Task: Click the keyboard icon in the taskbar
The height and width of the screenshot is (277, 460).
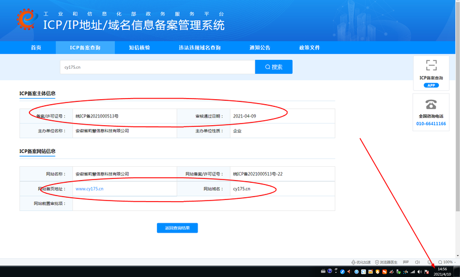Action: click(323, 271)
